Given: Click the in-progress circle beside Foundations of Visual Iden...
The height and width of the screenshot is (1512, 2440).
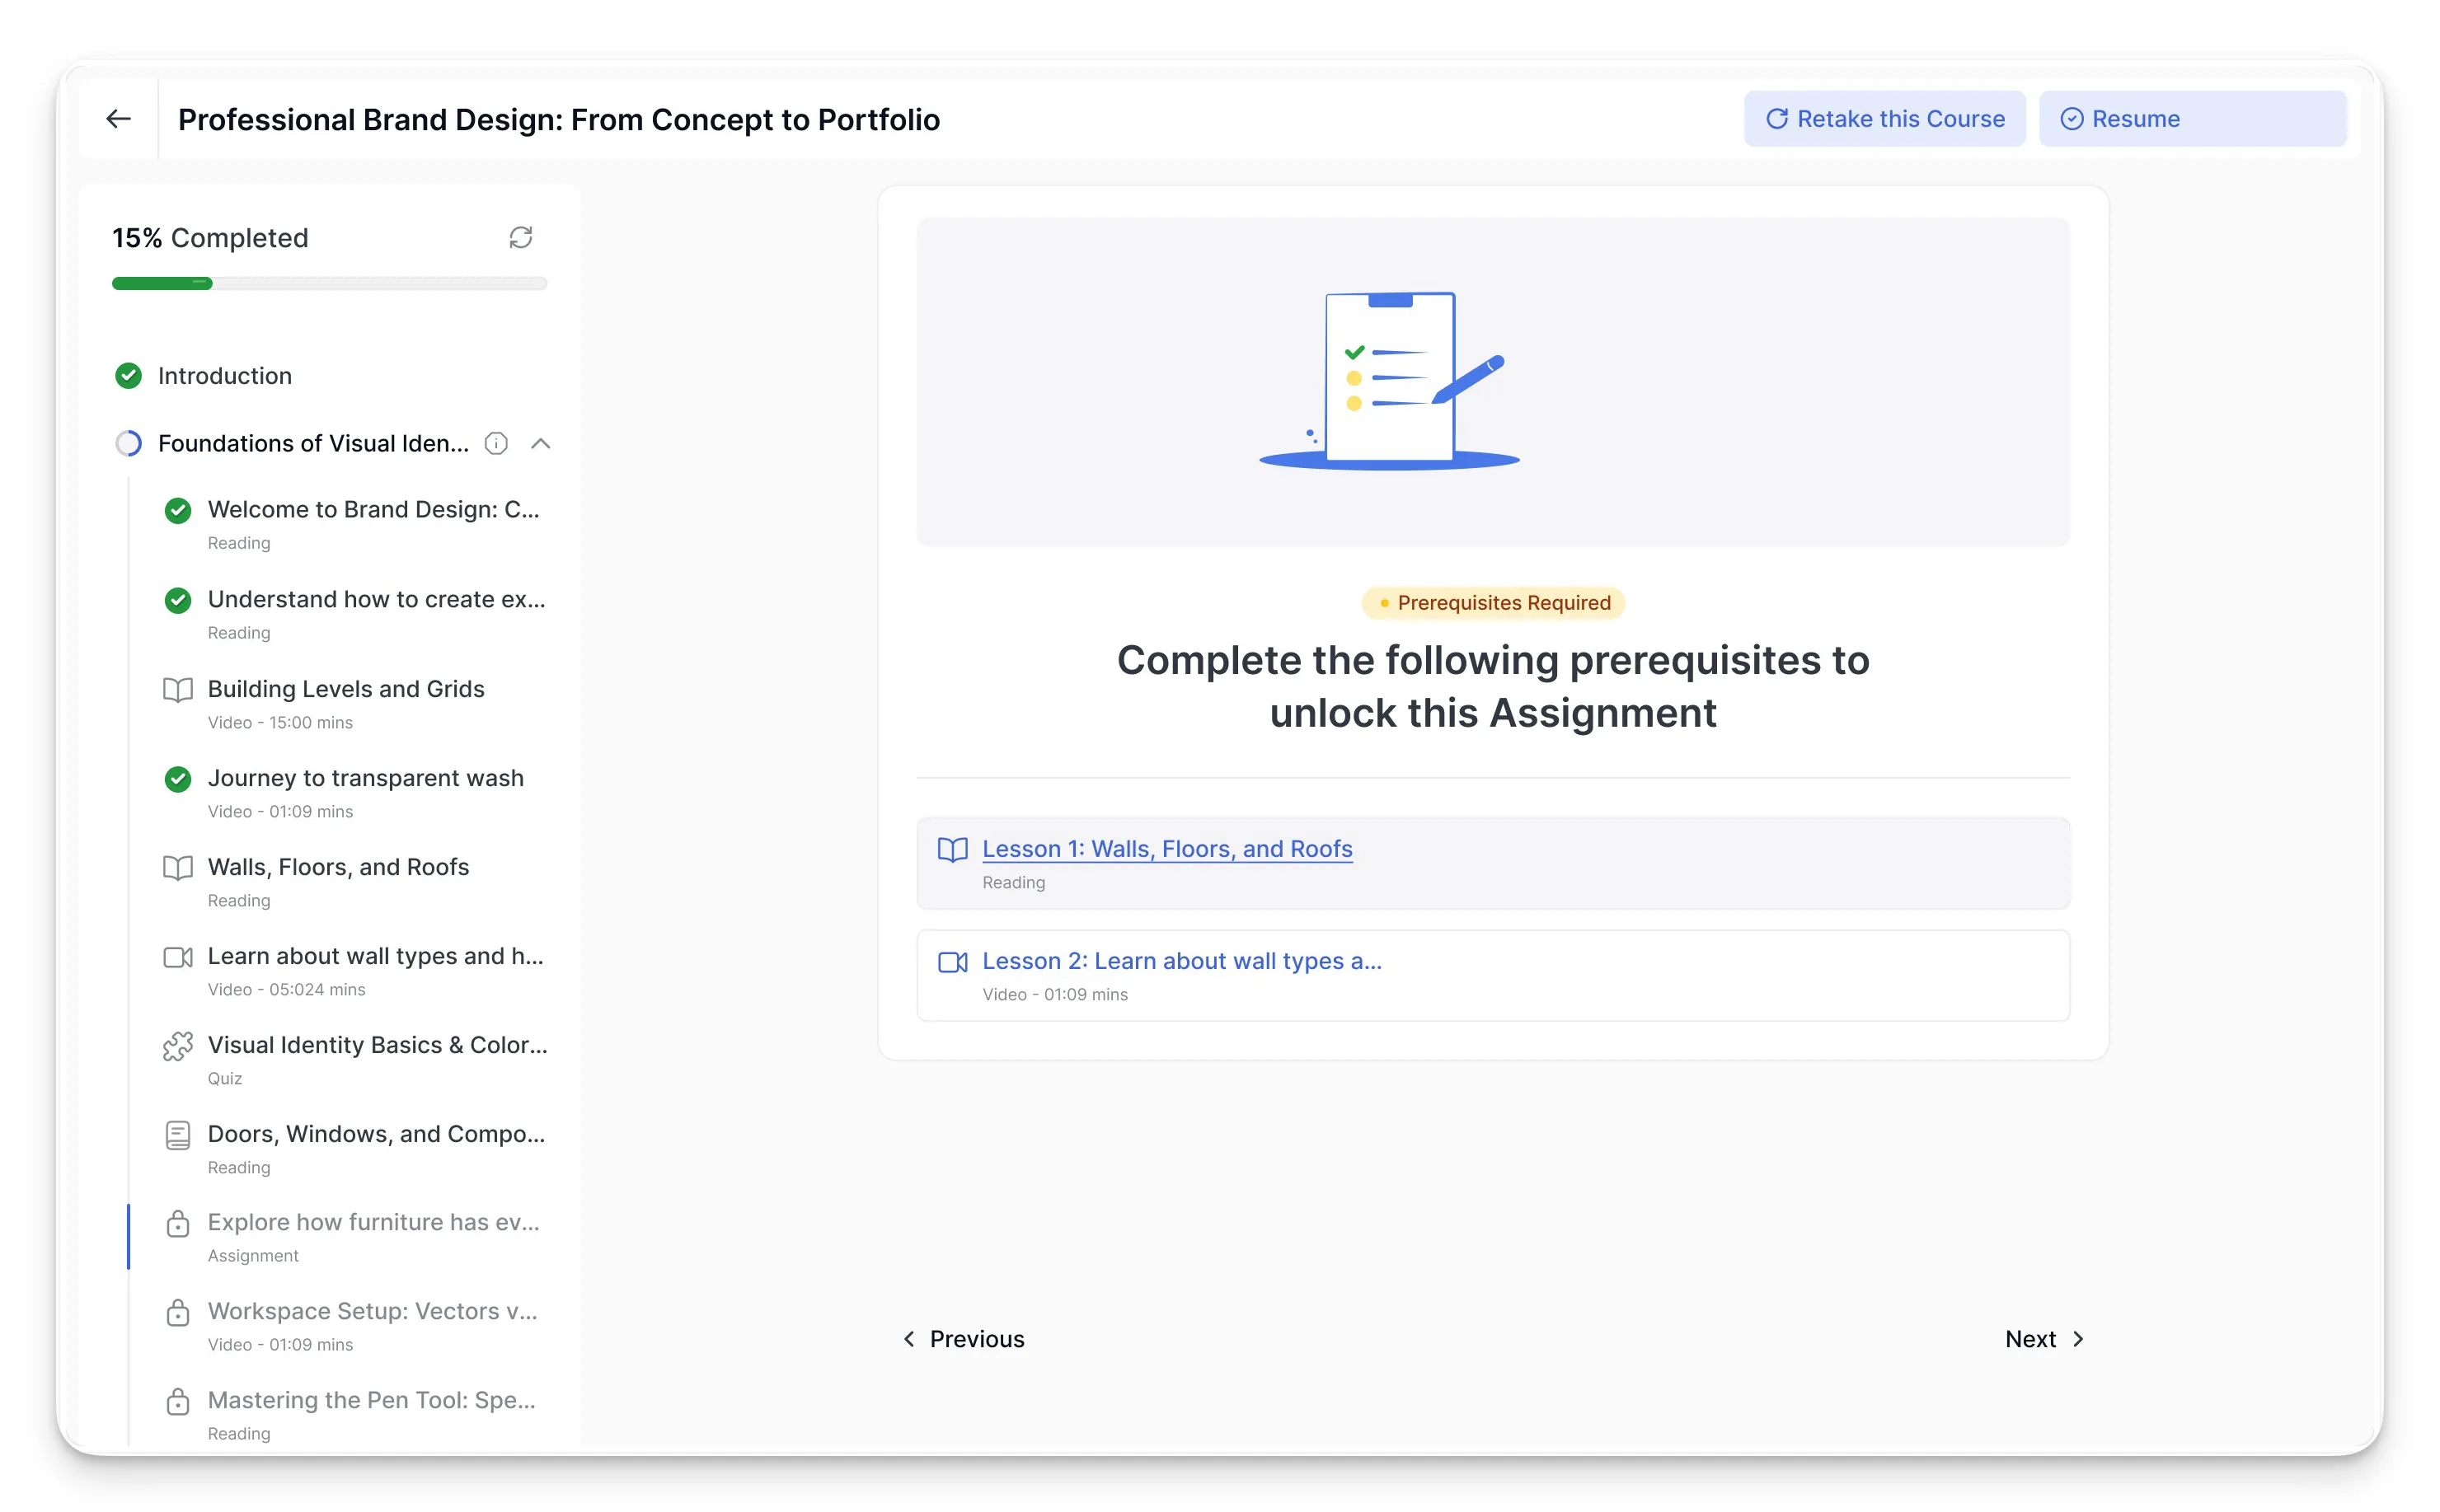Looking at the screenshot, I should tap(128, 443).
